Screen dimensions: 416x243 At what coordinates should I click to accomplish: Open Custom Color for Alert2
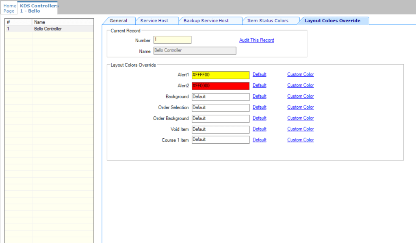(x=300, y=85)
